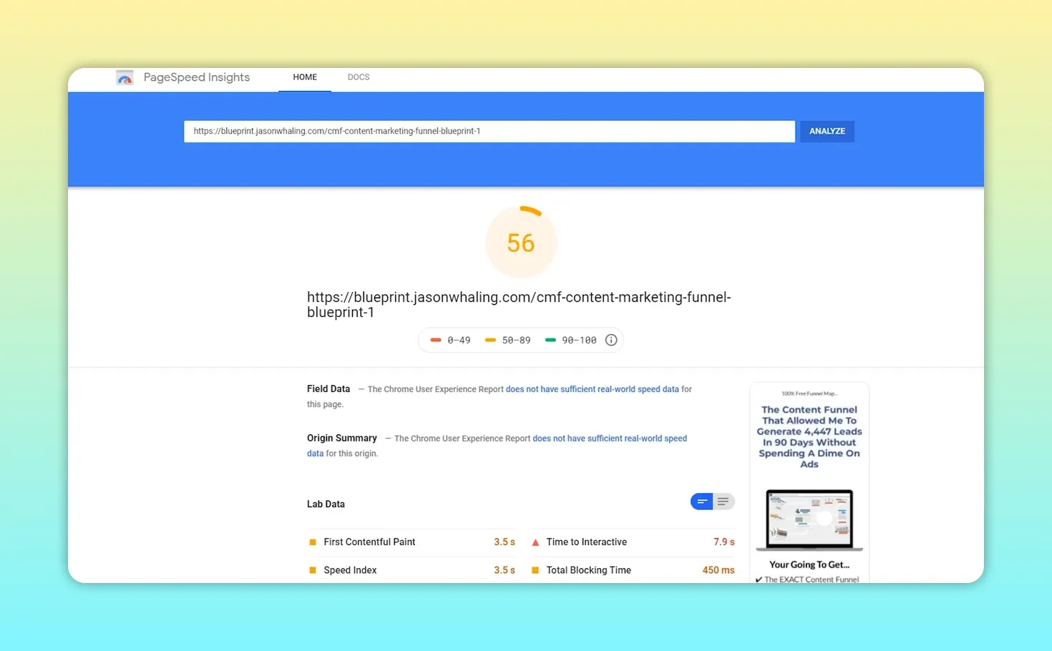Click the ANALYZE button
Image resolution: width=1052 pixels, height=651 pixels.
pyautogui.click(x=827, y=131)
